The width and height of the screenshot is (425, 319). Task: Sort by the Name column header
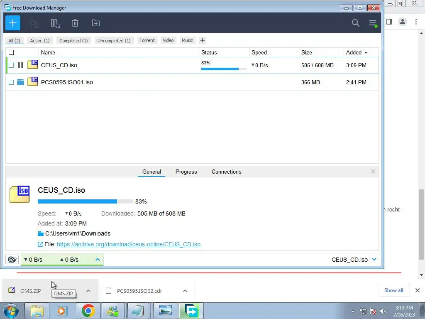tap(48, 53)
